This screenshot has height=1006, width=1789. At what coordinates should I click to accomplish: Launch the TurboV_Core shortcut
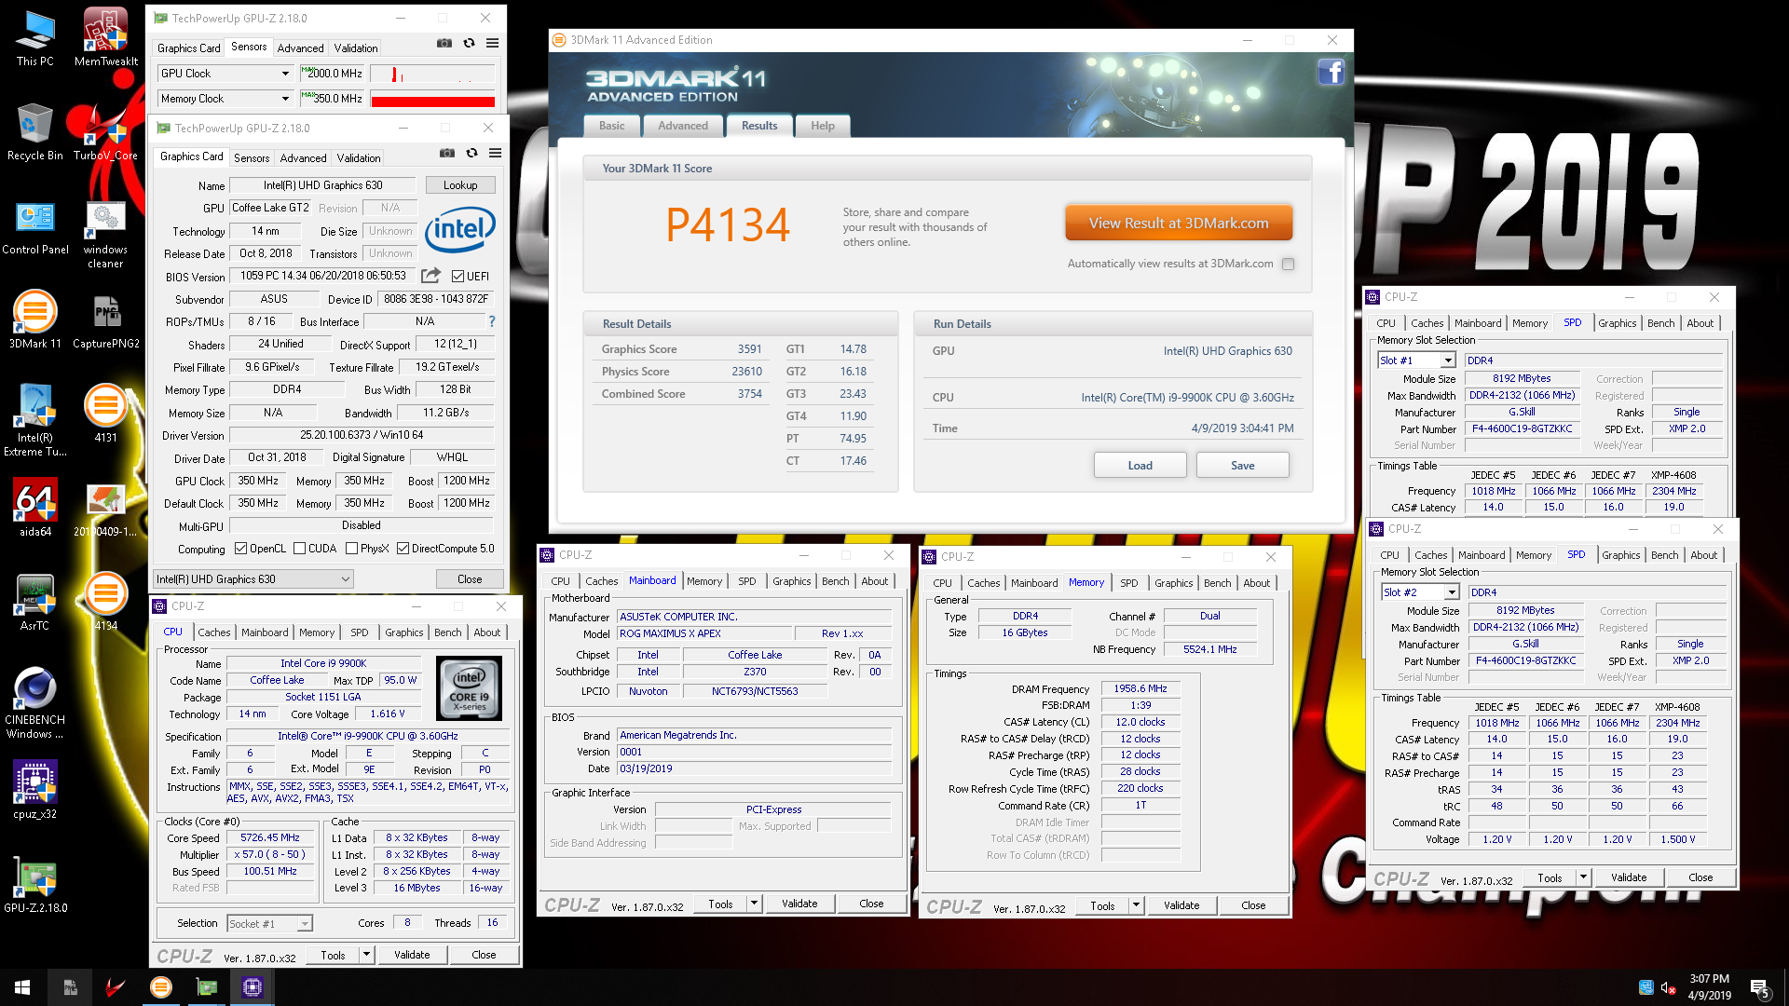105,131
